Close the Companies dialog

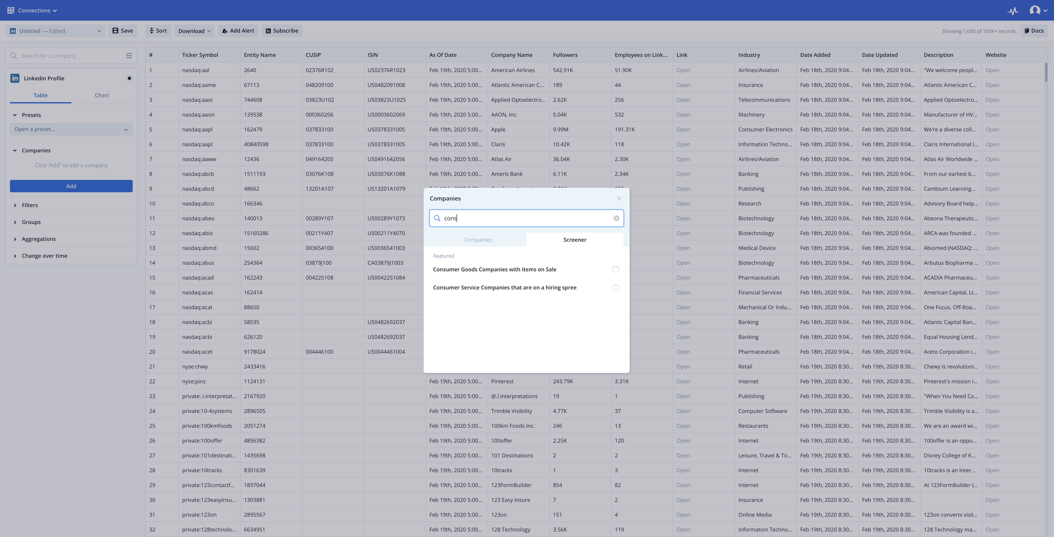[x=619, y=198]
